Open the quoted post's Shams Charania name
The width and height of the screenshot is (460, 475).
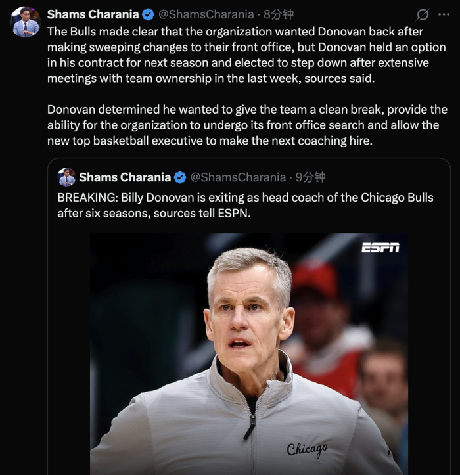[125, 177]
